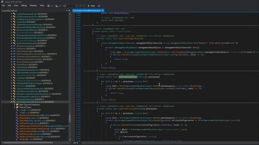Click the IPollingControllerServiceHelper interface icon
Viewport: 259px width, 145px height.
point(15,59)
